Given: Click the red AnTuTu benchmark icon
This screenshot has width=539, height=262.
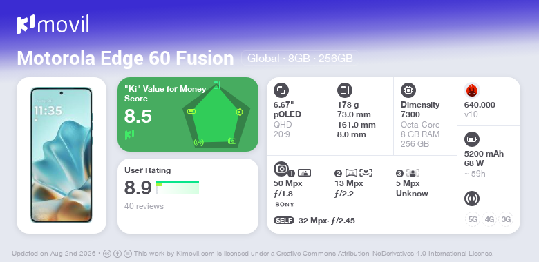Looking at the screenshot, I should click(x=471, y=90).
